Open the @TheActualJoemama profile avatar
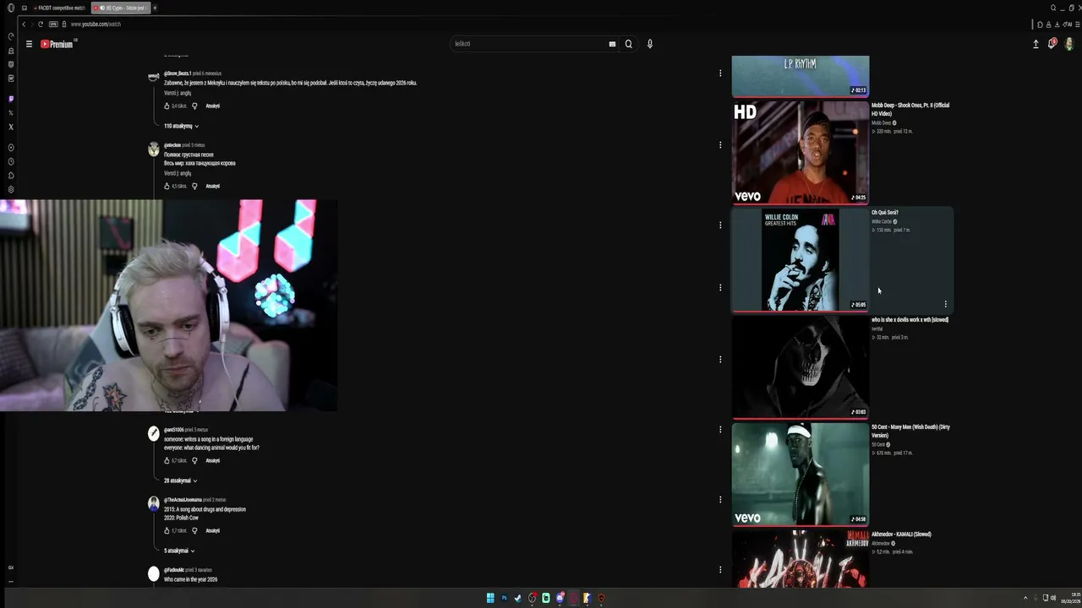Screen dimensions: 1082x608 point(154,503)
